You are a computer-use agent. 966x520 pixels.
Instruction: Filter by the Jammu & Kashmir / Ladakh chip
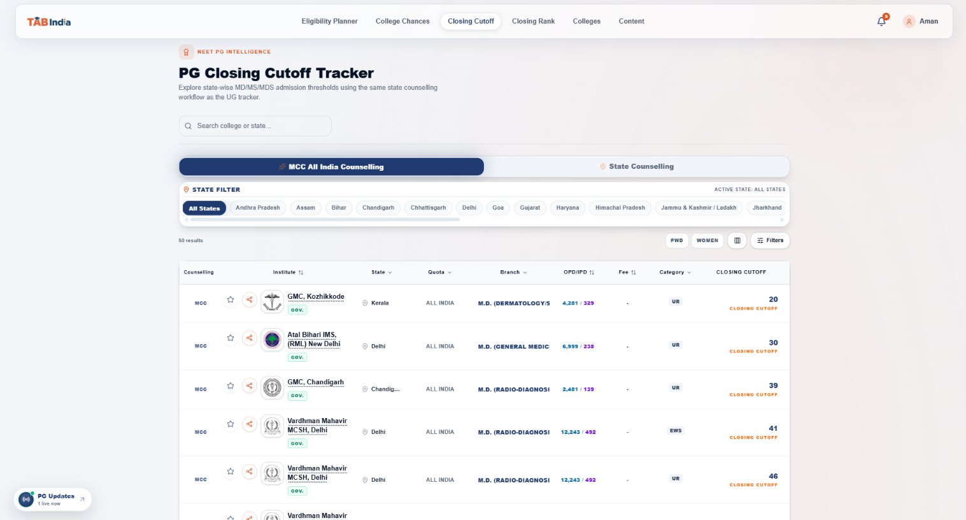click(699, 208)
